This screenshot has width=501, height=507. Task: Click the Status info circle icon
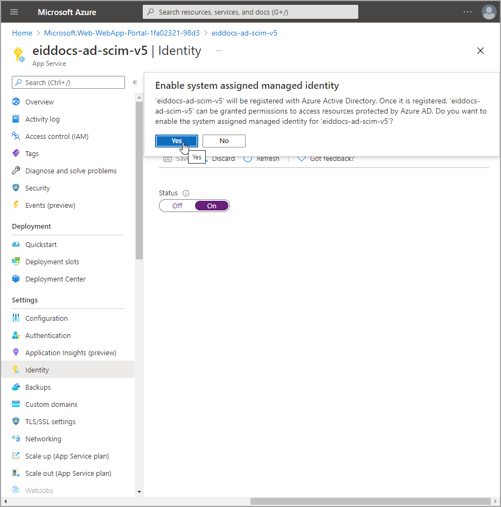[186, 193]
